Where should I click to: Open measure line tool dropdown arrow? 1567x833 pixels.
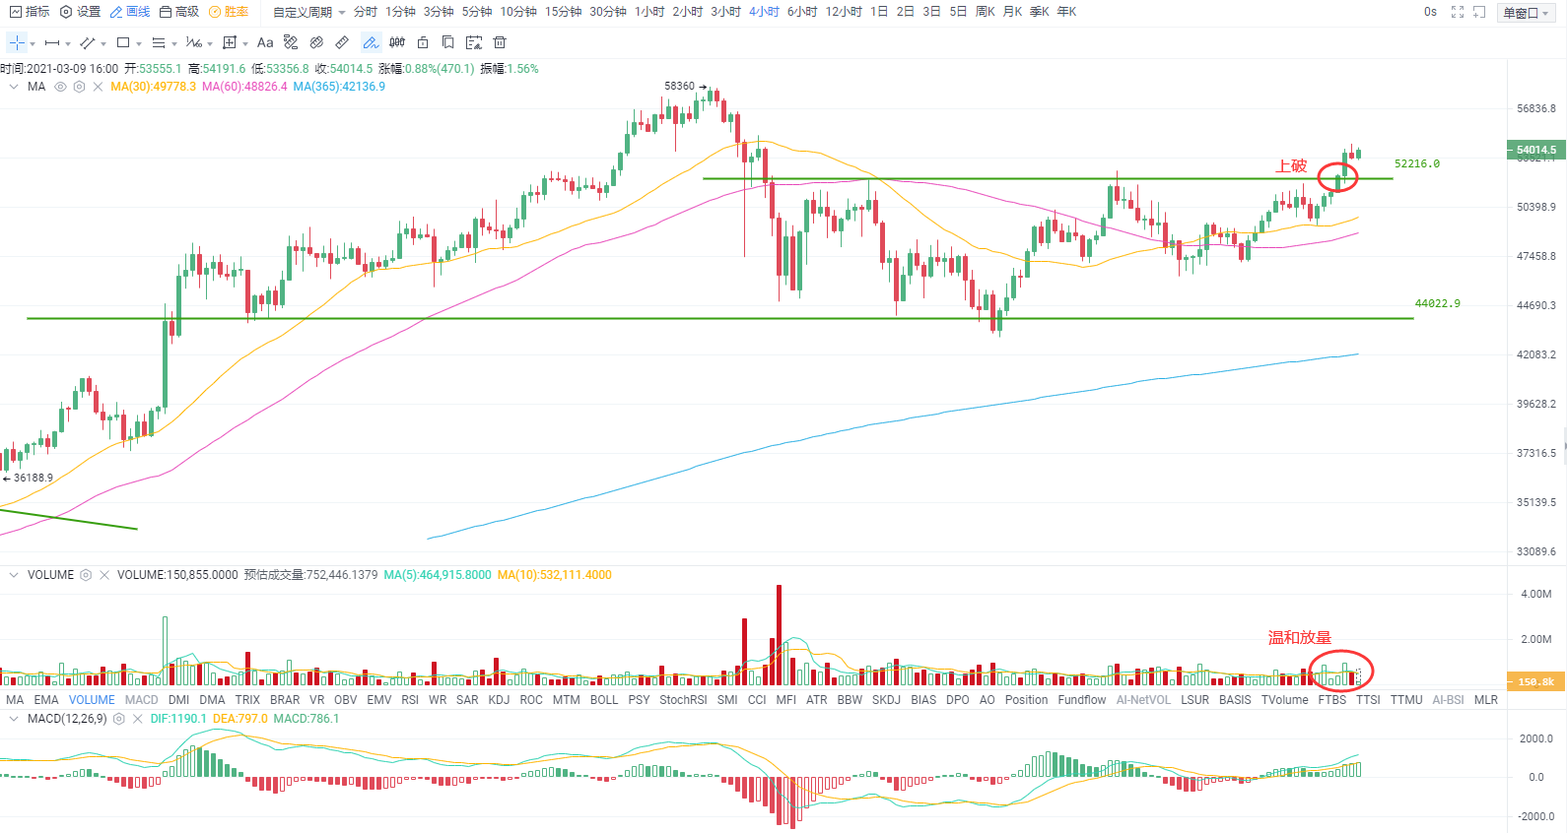[68, 43]
